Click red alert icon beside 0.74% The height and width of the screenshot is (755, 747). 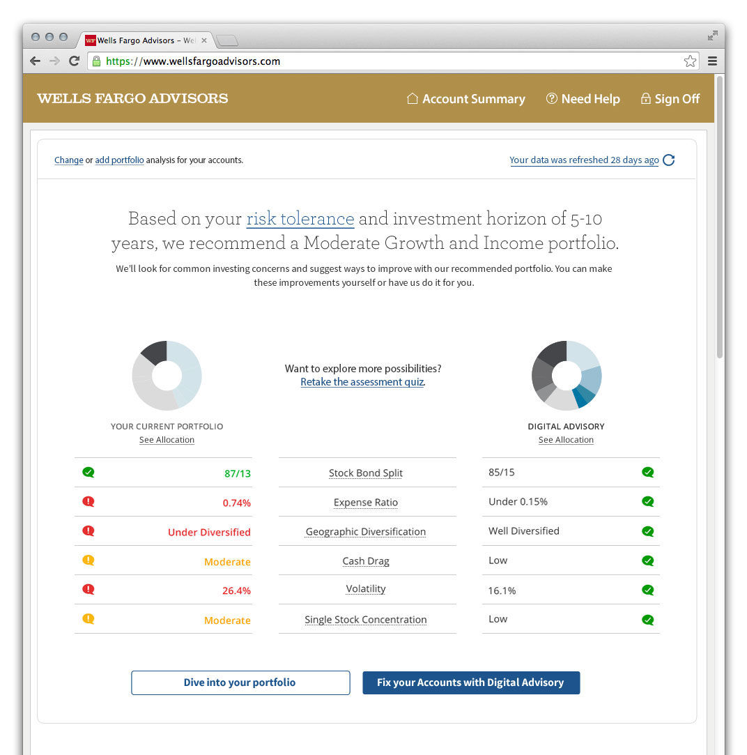[x=88, y=501]
